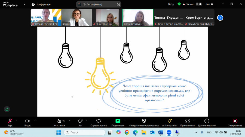Expand the share options arrow beside Поделиться
Screen dimensions: 245x137
125,121
